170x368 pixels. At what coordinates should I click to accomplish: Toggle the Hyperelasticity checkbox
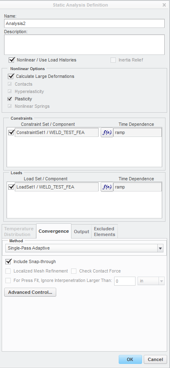coord(9,91)
